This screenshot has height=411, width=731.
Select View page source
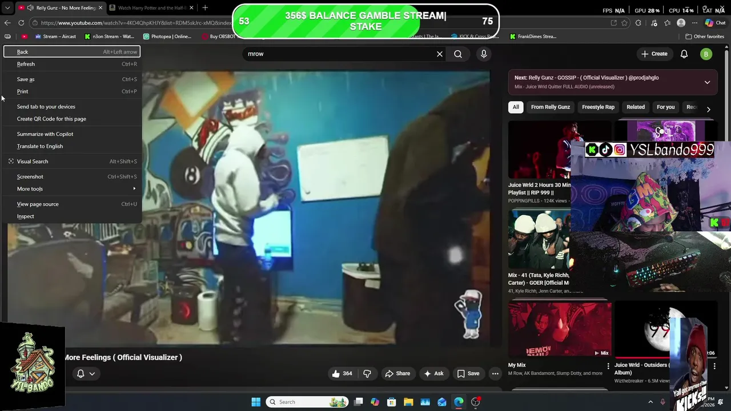71,204
